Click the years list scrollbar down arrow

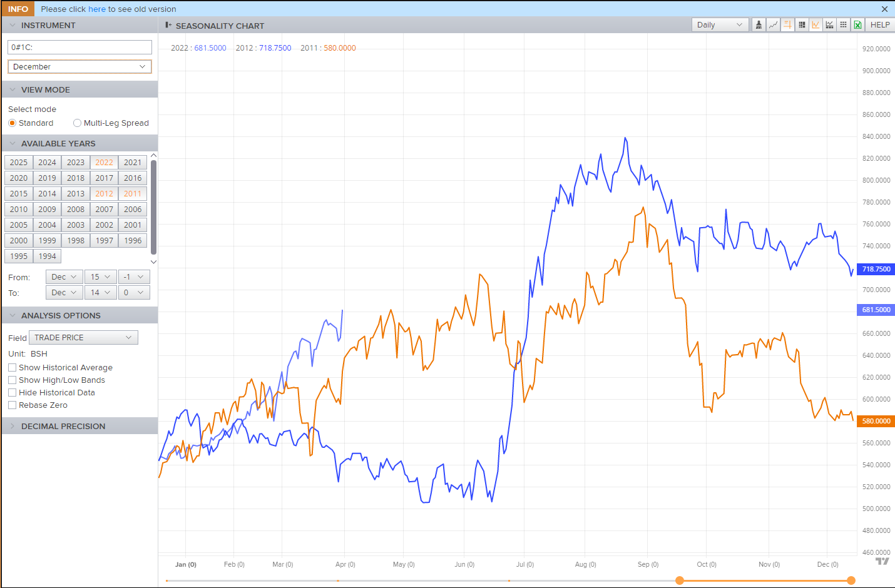(x=153, y=262)
